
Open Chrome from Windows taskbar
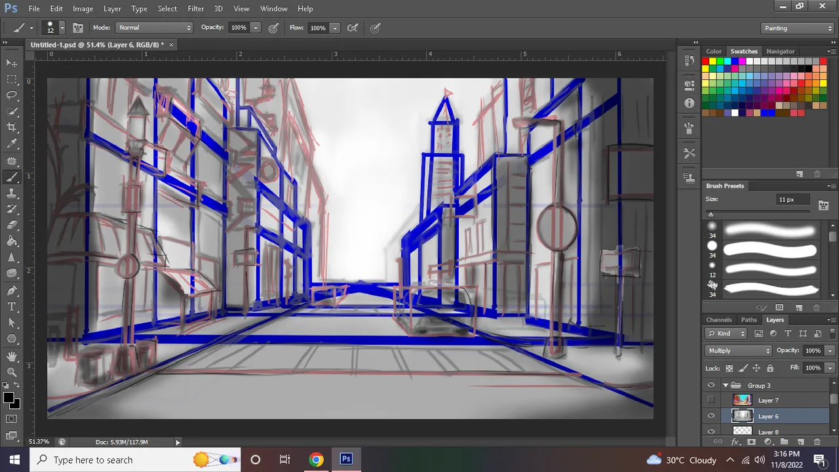[x=316, y=460]
